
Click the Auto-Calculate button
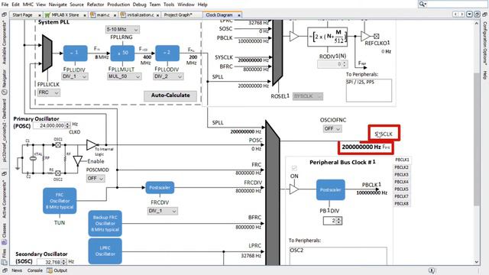[170, 95]
